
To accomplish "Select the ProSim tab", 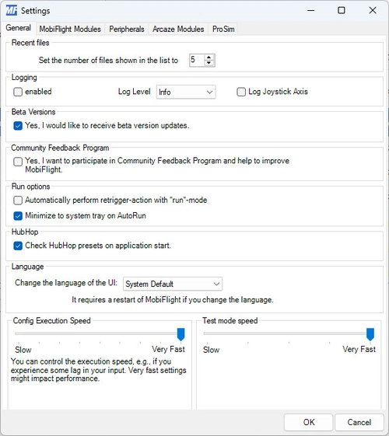I will coord(223,29).
